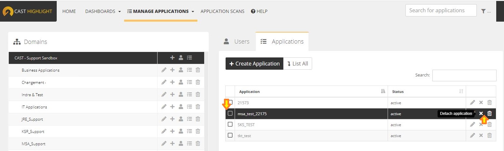The height and width of the screenshot is (151, 504).
Task: Edit the Business Applications domain
Action: pos(164,70)
